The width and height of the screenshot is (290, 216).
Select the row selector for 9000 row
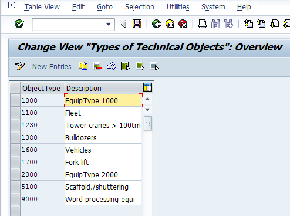[15, 199]
